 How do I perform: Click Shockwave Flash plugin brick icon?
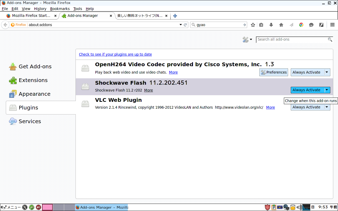85,87
